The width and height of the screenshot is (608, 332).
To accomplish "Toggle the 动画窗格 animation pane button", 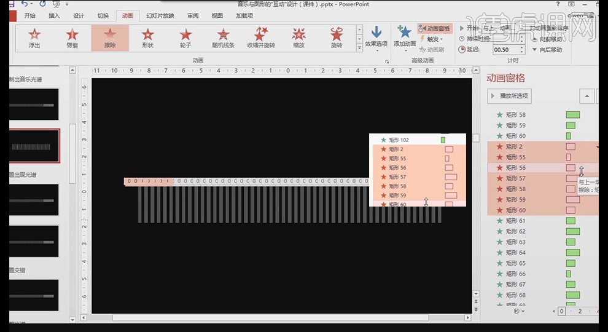I will click(x=434, y=28).
